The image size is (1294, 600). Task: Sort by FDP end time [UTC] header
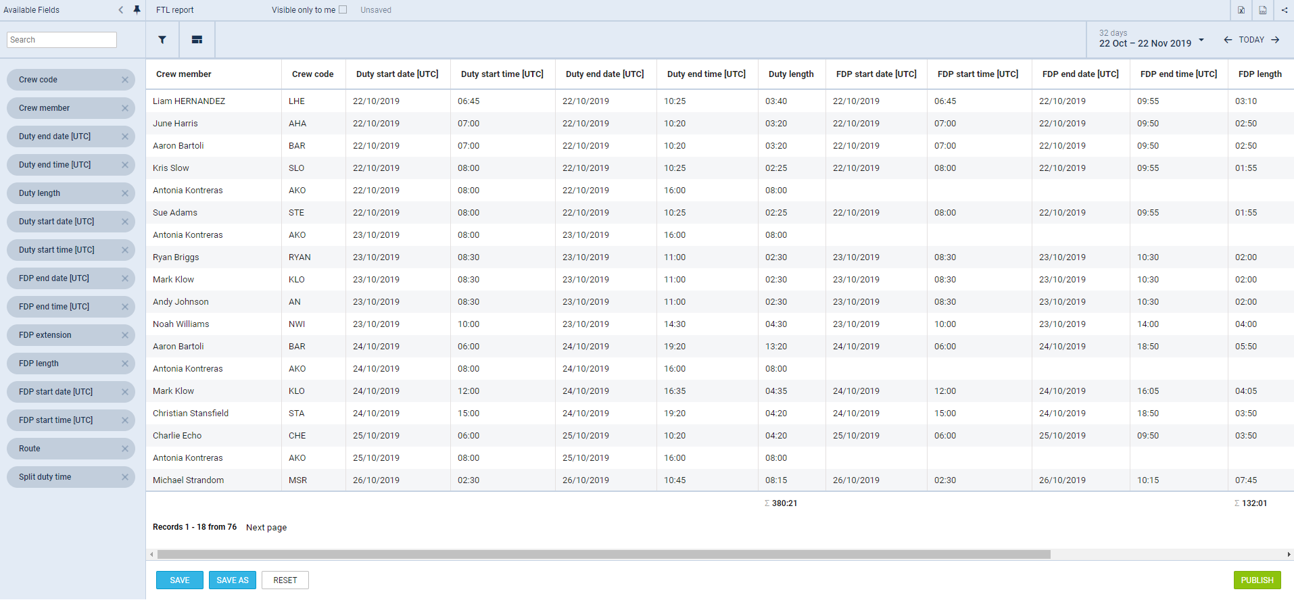point(1179,74)
